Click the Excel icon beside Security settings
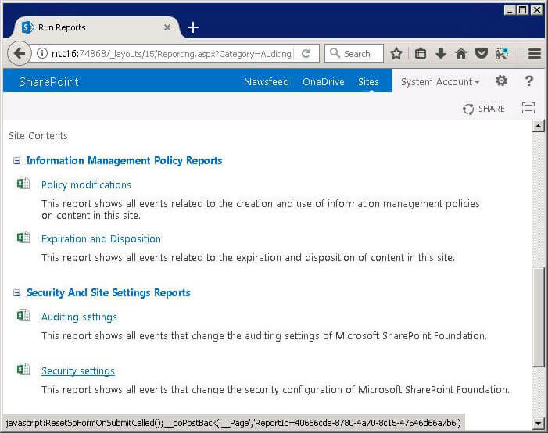548x433 pixels. [23, 370]
